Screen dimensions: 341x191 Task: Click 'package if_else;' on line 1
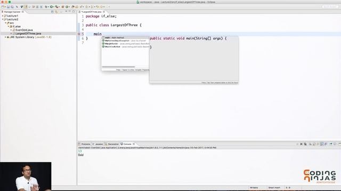click(x=101, y=16)
